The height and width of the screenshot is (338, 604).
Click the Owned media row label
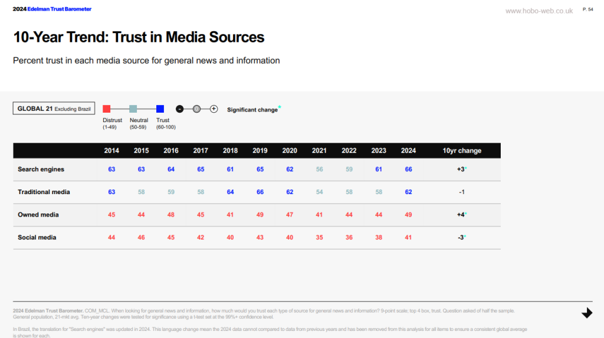tap(38, 215)
